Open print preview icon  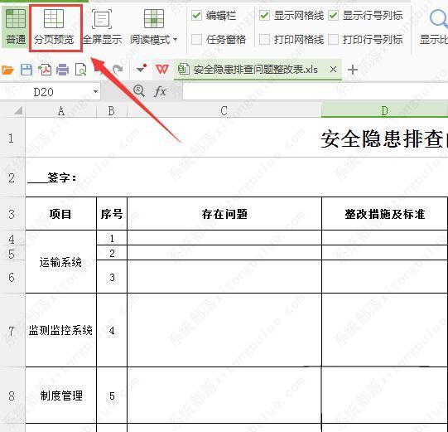pos(81,70)
